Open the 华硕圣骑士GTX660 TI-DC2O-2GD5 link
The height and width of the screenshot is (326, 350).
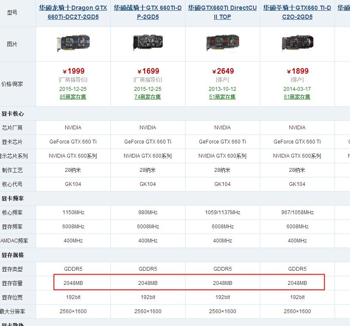[x=297, y=12]
